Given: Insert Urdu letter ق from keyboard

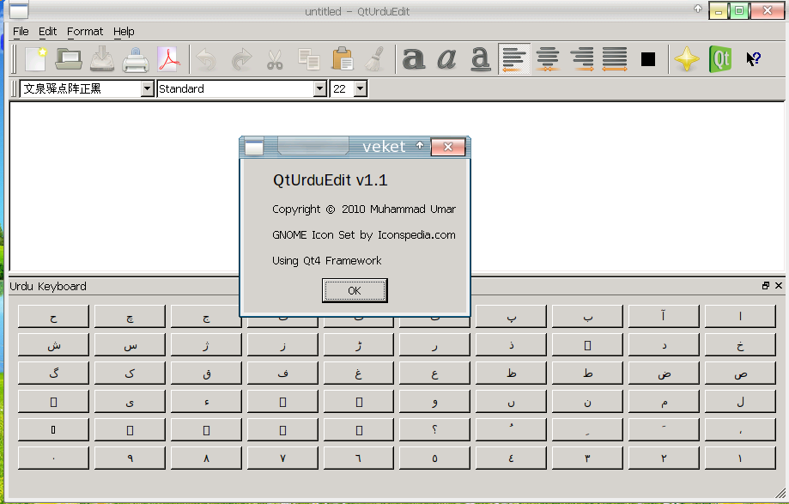Looking at the screenshot, I should click(x=206, y=373).
